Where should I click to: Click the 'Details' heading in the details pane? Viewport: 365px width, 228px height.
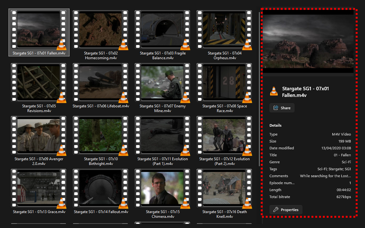[x=275, y=125]
